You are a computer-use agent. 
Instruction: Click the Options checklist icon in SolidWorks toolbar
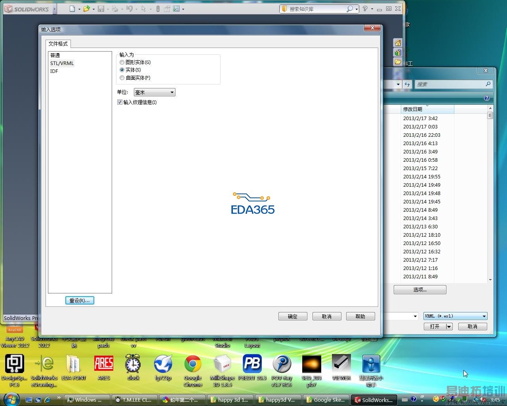click(x=176, y=9)
